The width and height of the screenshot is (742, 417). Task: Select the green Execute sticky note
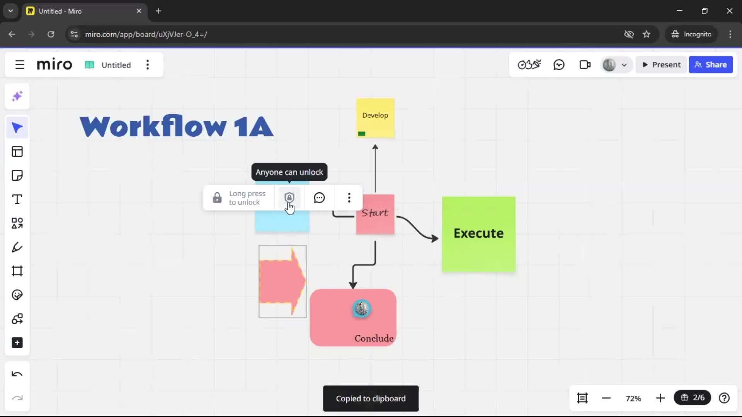tap(479, 234)
